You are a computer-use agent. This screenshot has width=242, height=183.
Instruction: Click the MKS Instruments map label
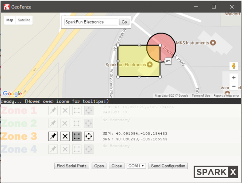(192, 43)
